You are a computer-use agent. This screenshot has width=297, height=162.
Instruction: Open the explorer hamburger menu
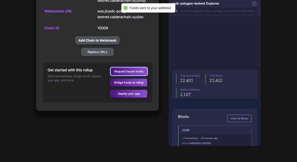point(254,3)
